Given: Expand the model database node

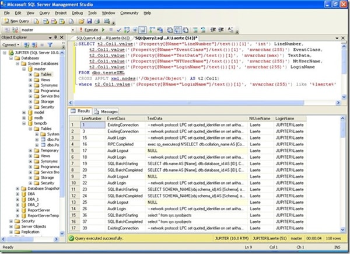Looking at the screenshot, I should 24,112.
